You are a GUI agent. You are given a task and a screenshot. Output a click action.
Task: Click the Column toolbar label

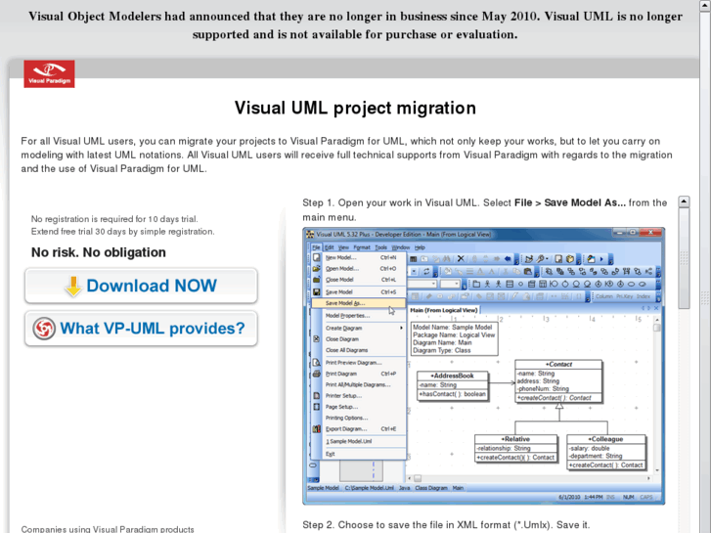(603, 296)
